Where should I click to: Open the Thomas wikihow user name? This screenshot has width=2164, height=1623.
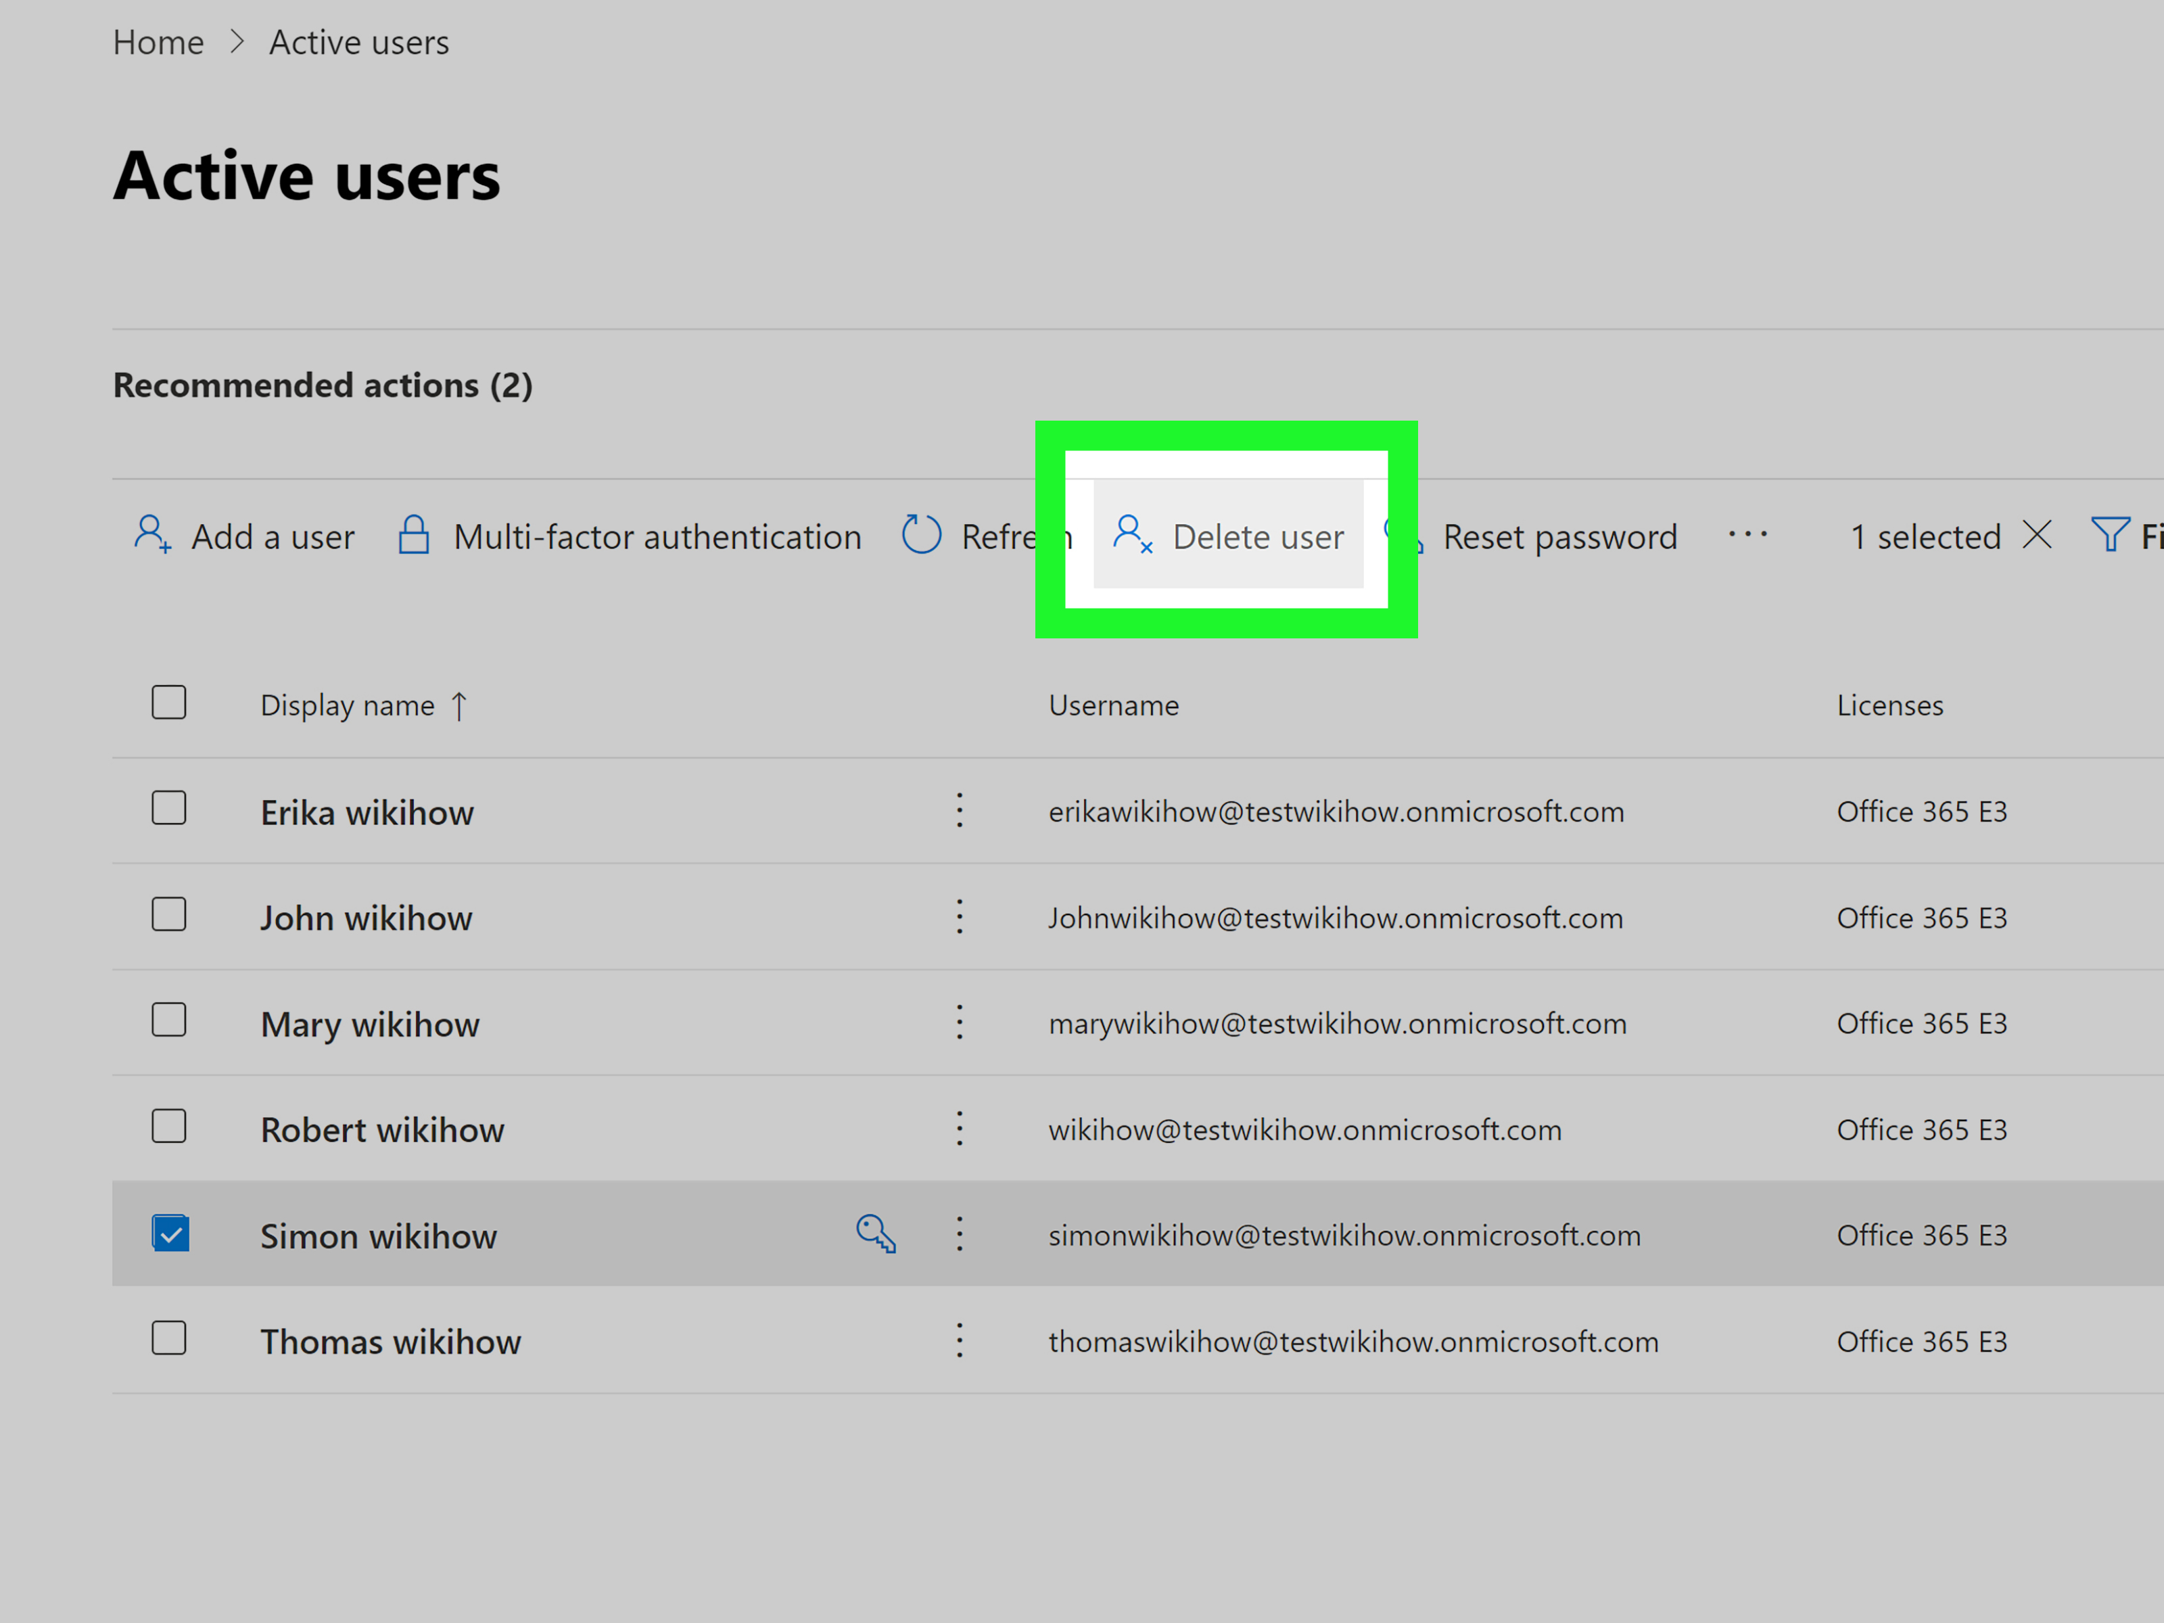390,1341
